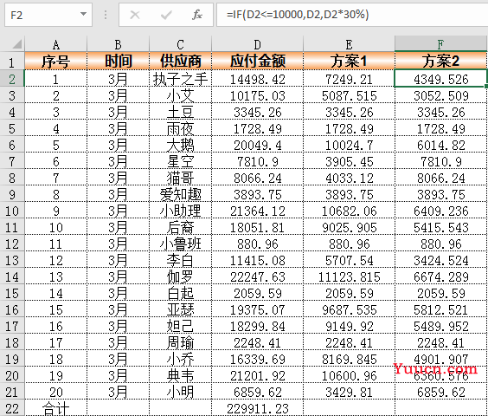This screenshot has width=488, height=416.
Task: Select 方案1 value 11123.815
Action: (x=349, y=276)
